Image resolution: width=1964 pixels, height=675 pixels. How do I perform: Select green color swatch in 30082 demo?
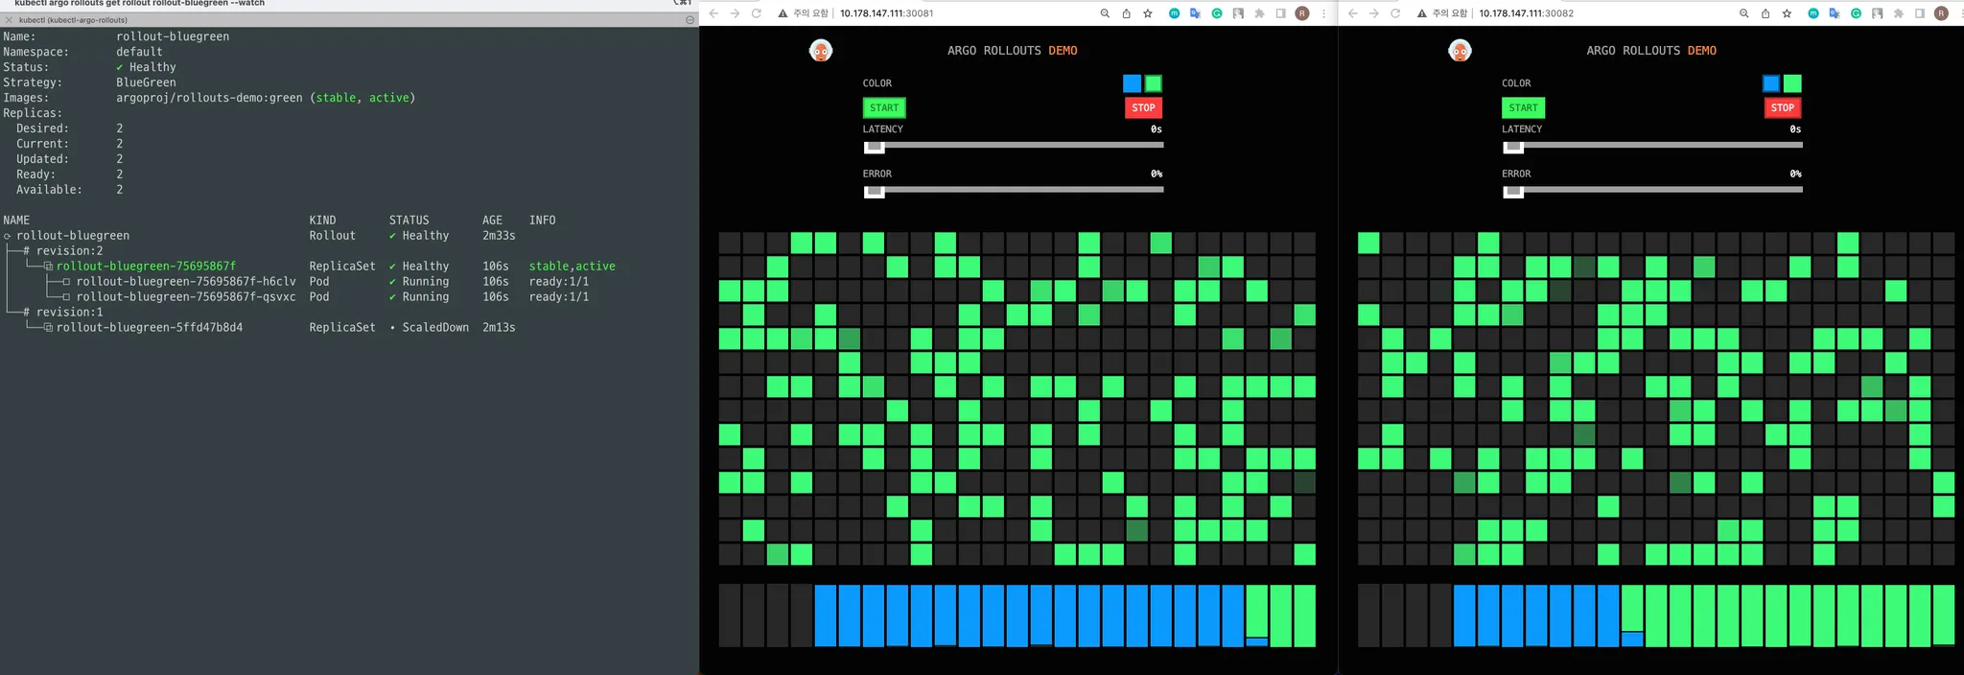pos(1792,83)
